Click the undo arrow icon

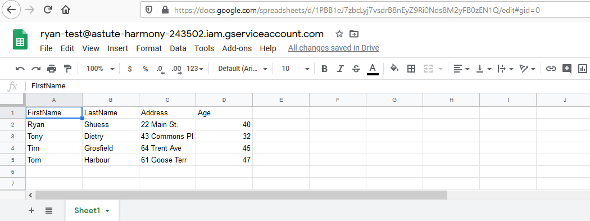20,69
